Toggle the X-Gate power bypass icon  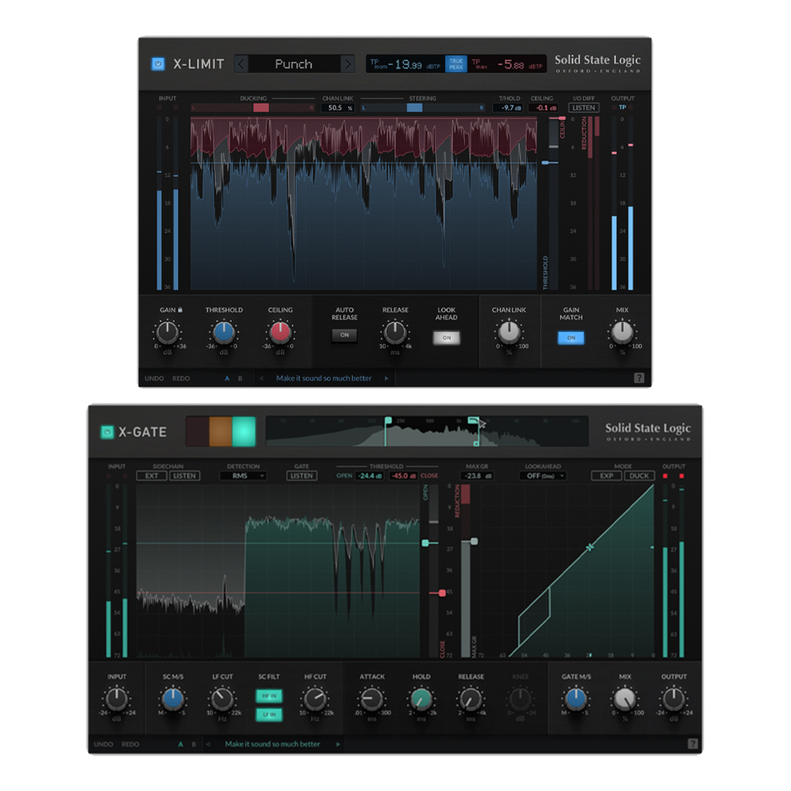tap(107, 432)
